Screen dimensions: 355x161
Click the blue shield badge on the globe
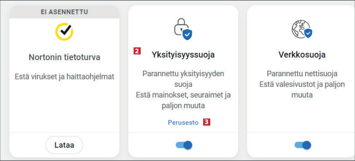(x=308, y=33)
